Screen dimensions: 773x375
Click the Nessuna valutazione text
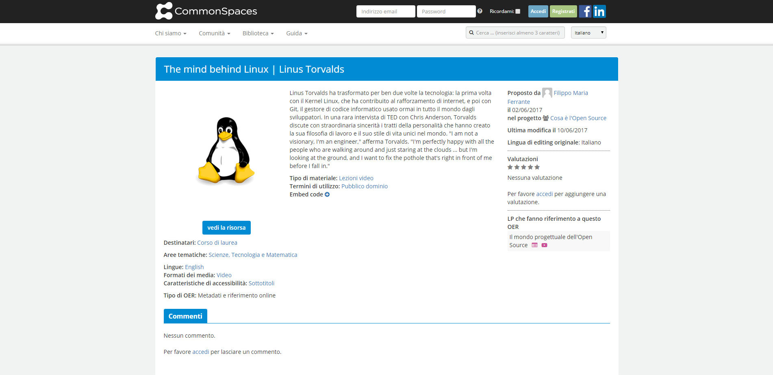pos(534,178)
